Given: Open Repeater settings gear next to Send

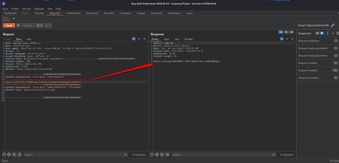Looking at the screenshot, I should coord(18,25).
